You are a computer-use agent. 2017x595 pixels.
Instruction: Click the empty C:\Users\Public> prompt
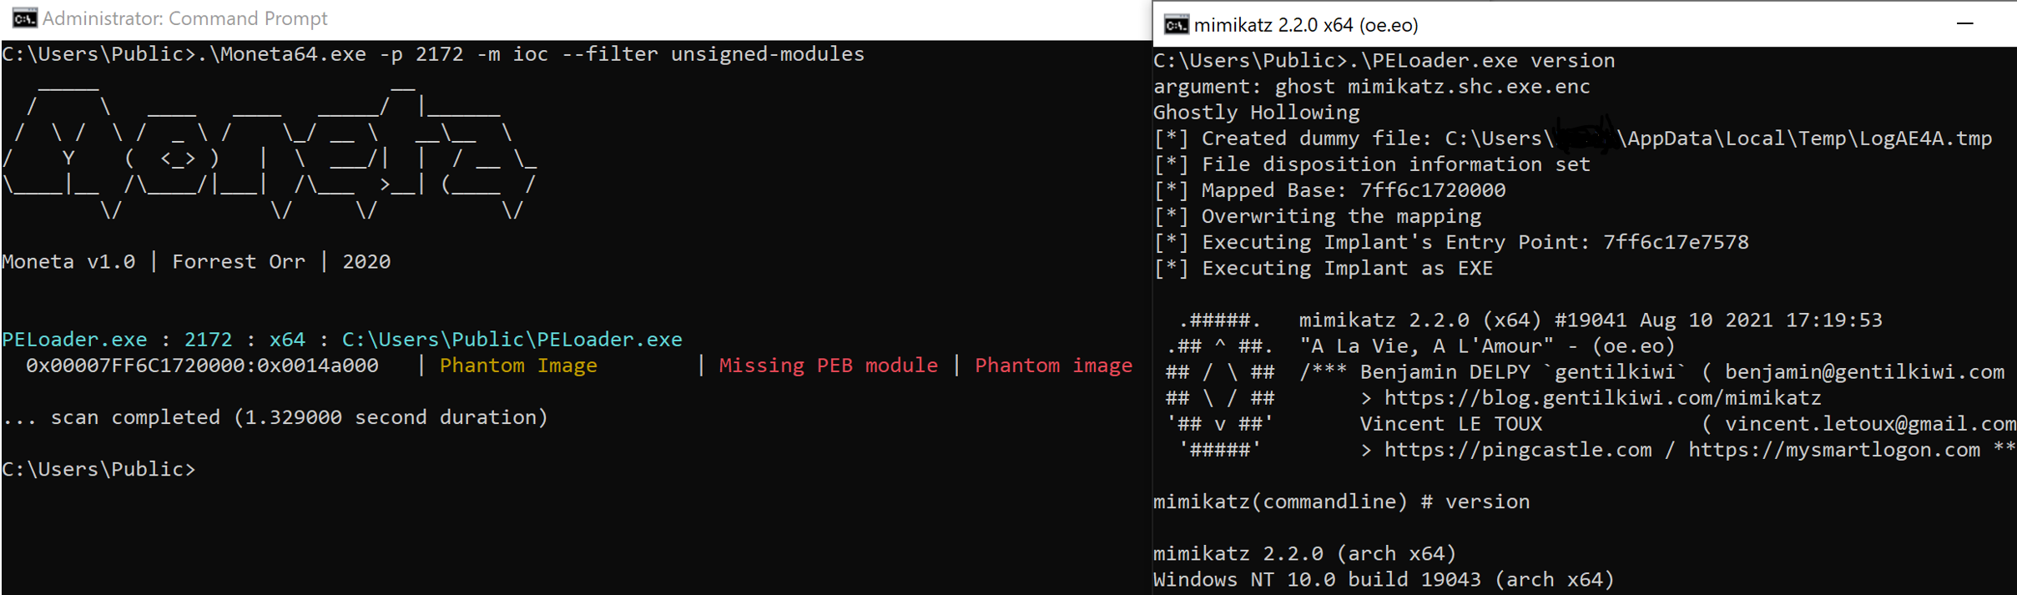(x=98, y=469)
